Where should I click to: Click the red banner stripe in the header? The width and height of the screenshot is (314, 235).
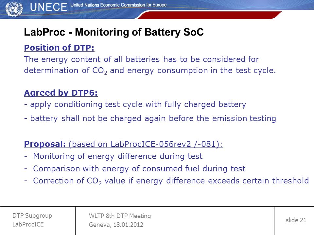209,15
